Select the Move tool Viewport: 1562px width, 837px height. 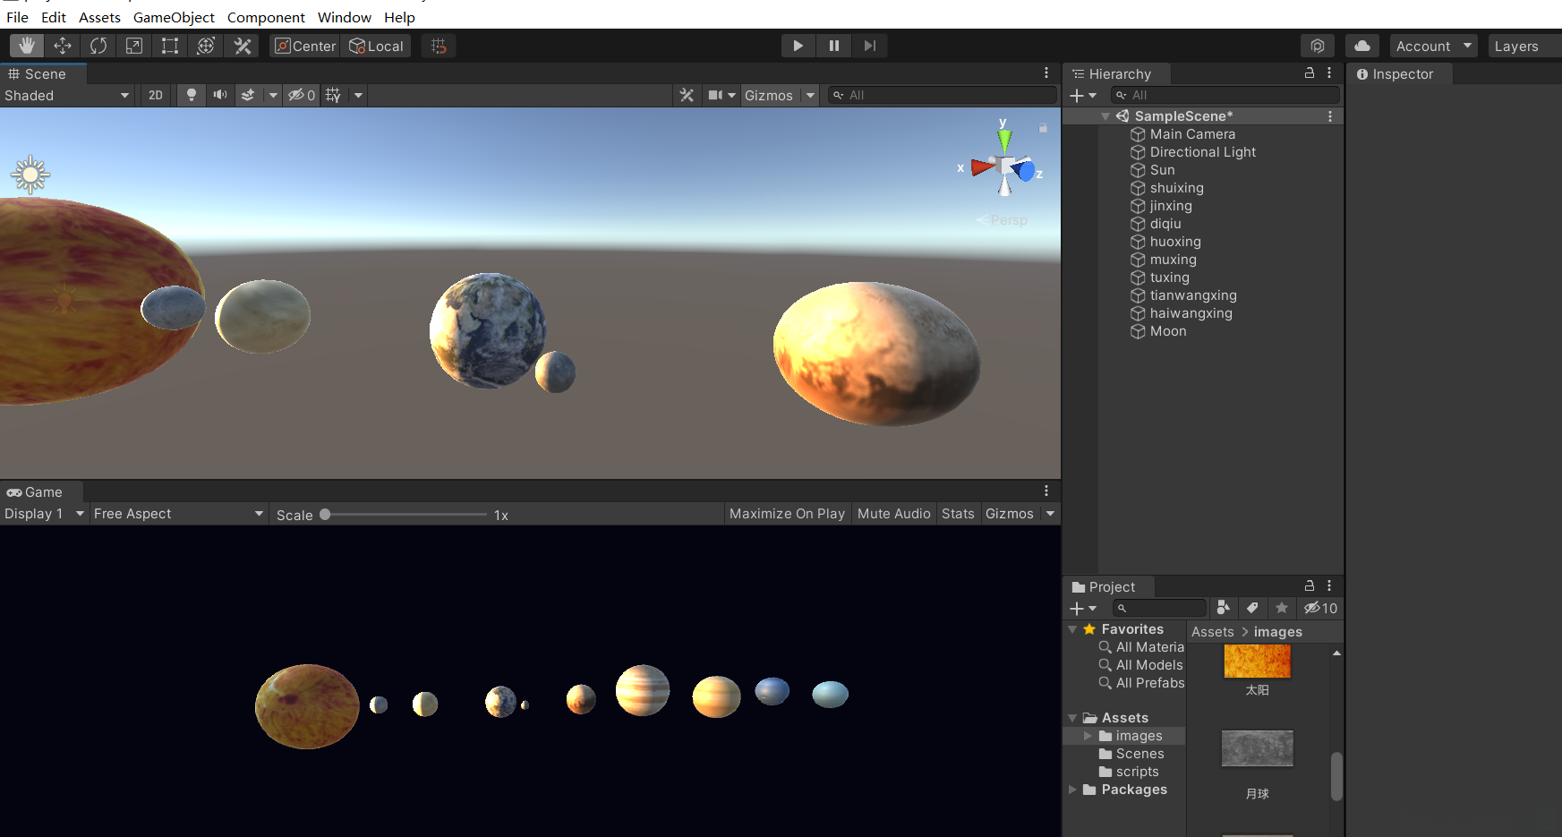(x=63, y=46)
